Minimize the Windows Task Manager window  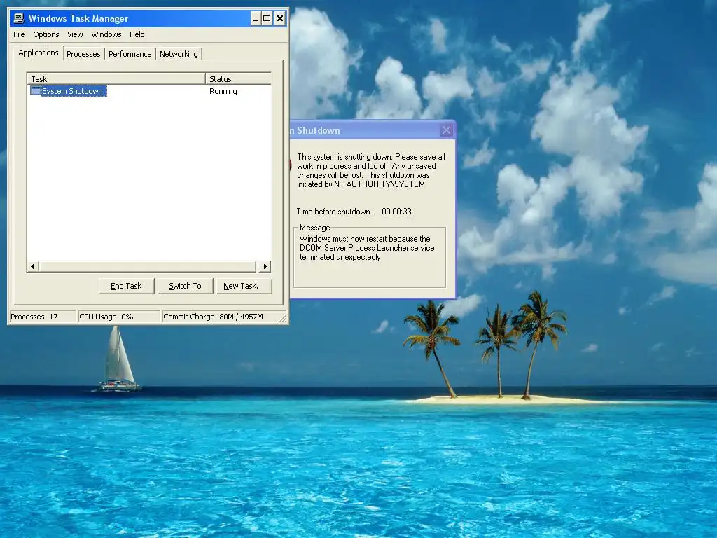click(x=256, y=18)
